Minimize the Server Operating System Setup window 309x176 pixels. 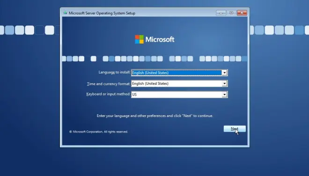coord(221,13)
